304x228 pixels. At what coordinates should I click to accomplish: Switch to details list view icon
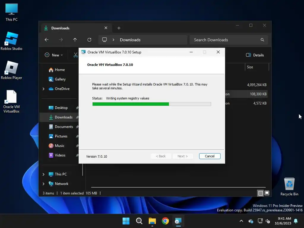pos(260,193)
